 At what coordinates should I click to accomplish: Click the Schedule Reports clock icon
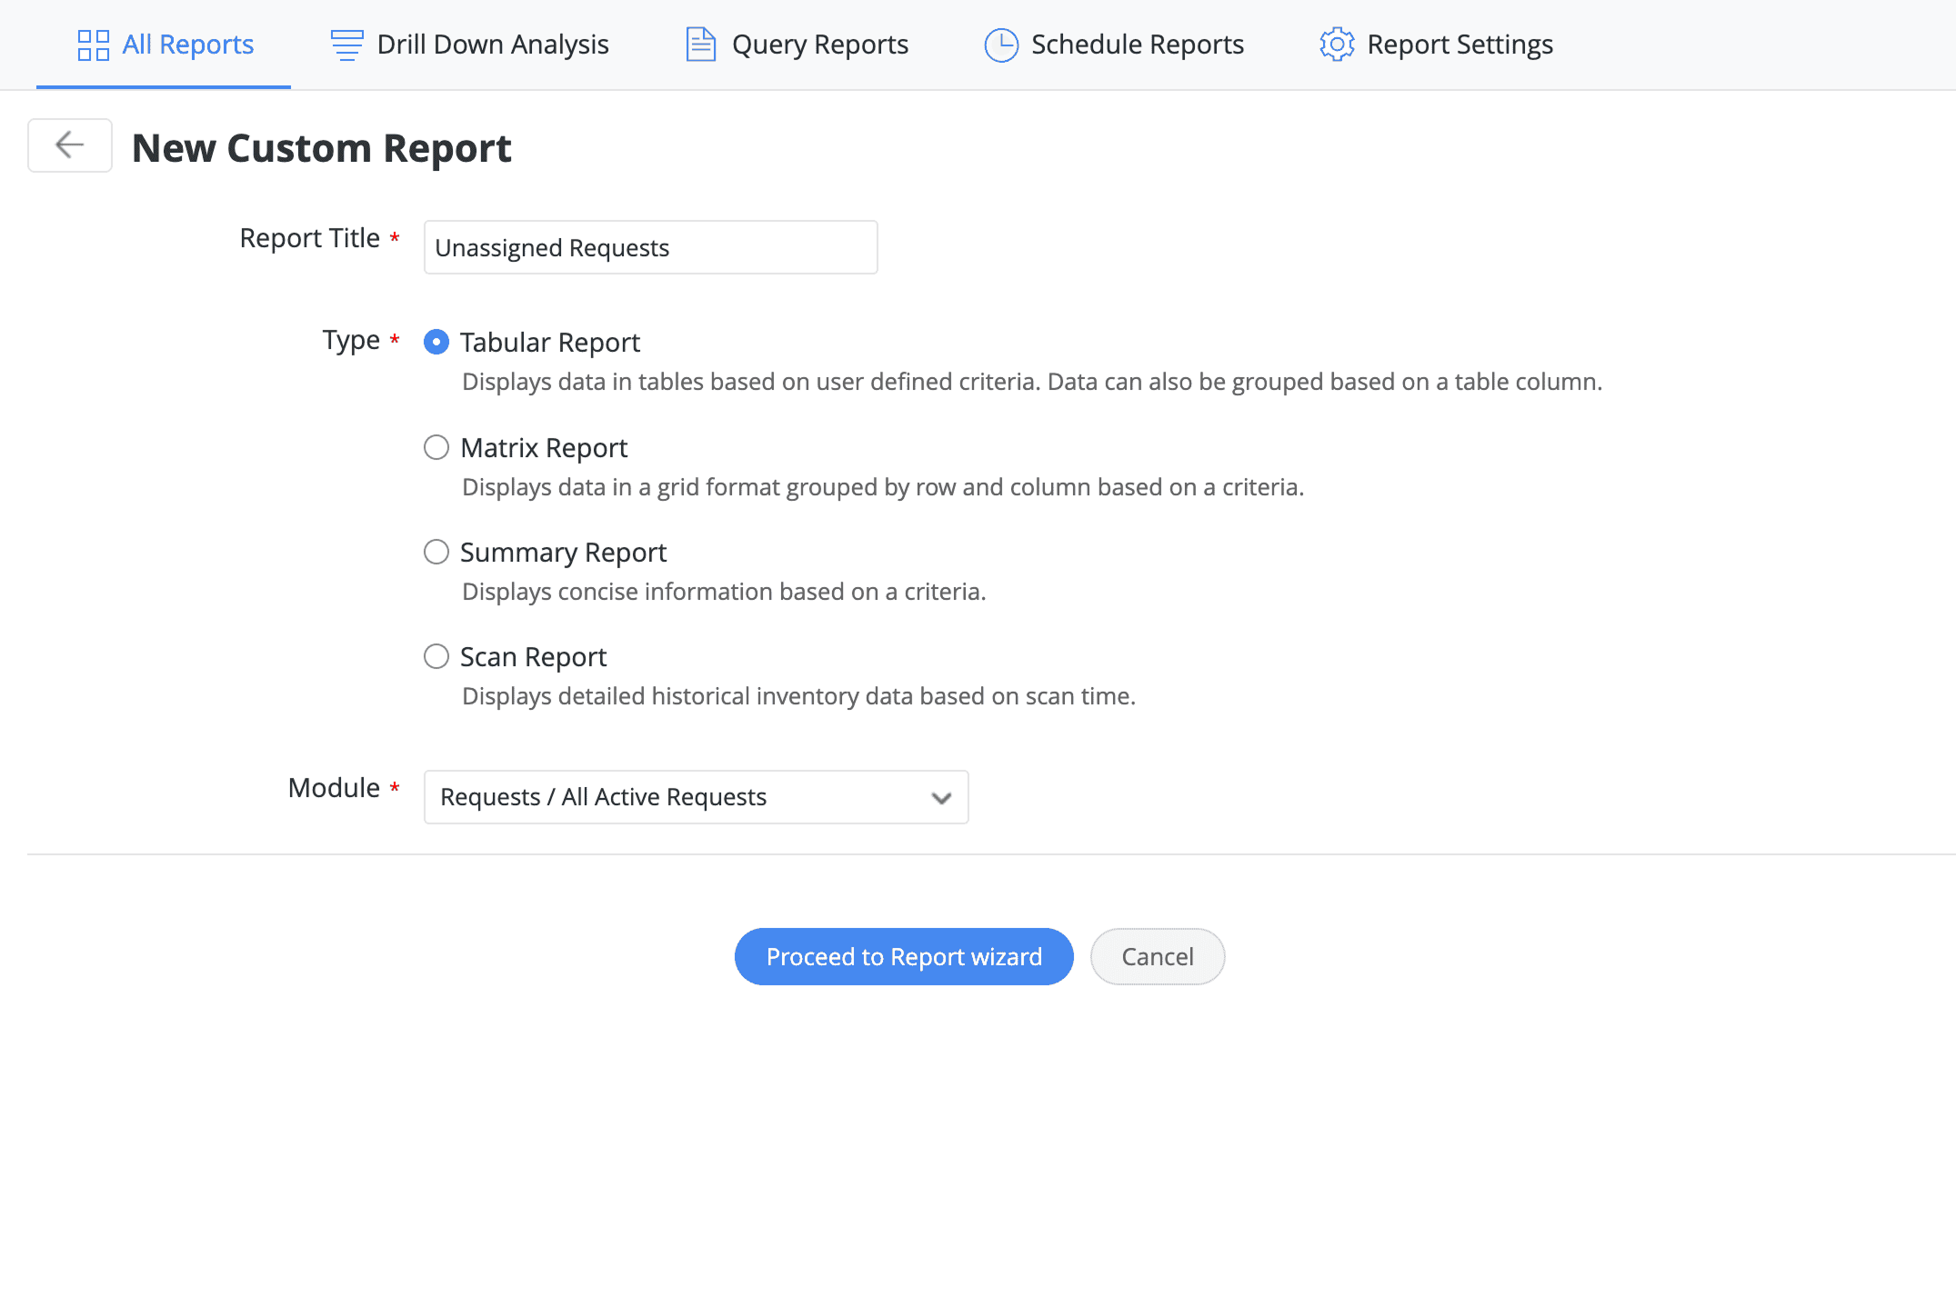1000,44
